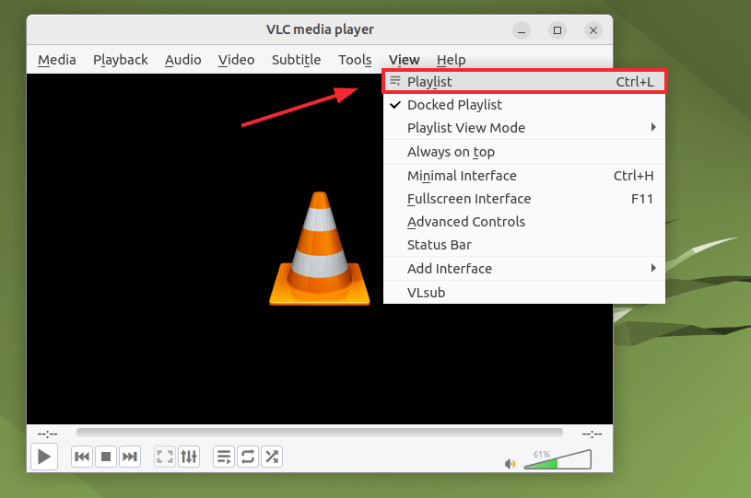Select Playlist from View menu
The width and height of the screenshot is (751, 498).
pos(524,82)
